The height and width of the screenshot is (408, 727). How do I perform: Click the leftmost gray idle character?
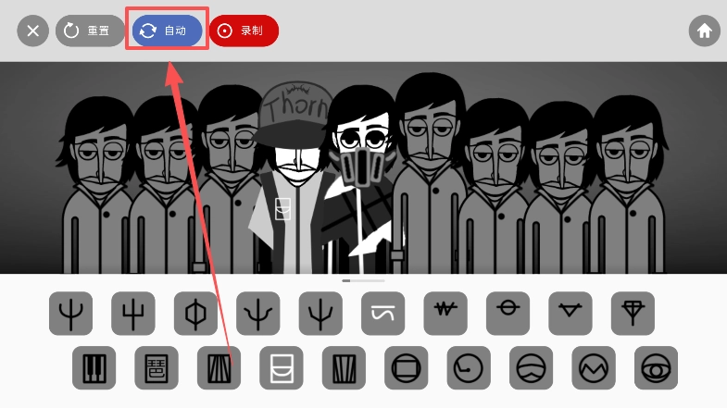point(95,185)
